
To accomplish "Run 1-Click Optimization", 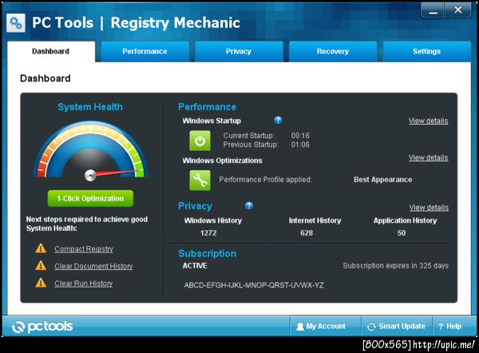I will pyautogui.click(x=90, y=198).
